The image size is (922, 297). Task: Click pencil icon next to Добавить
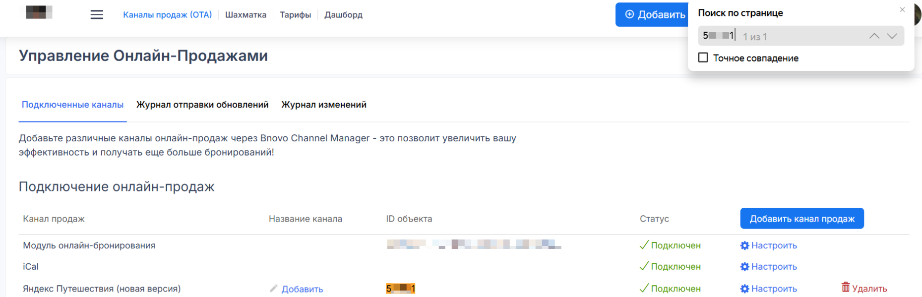click(x=273, y=289)
